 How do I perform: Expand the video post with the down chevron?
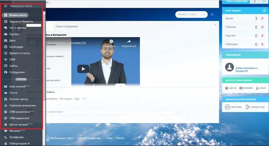[120, 86]
